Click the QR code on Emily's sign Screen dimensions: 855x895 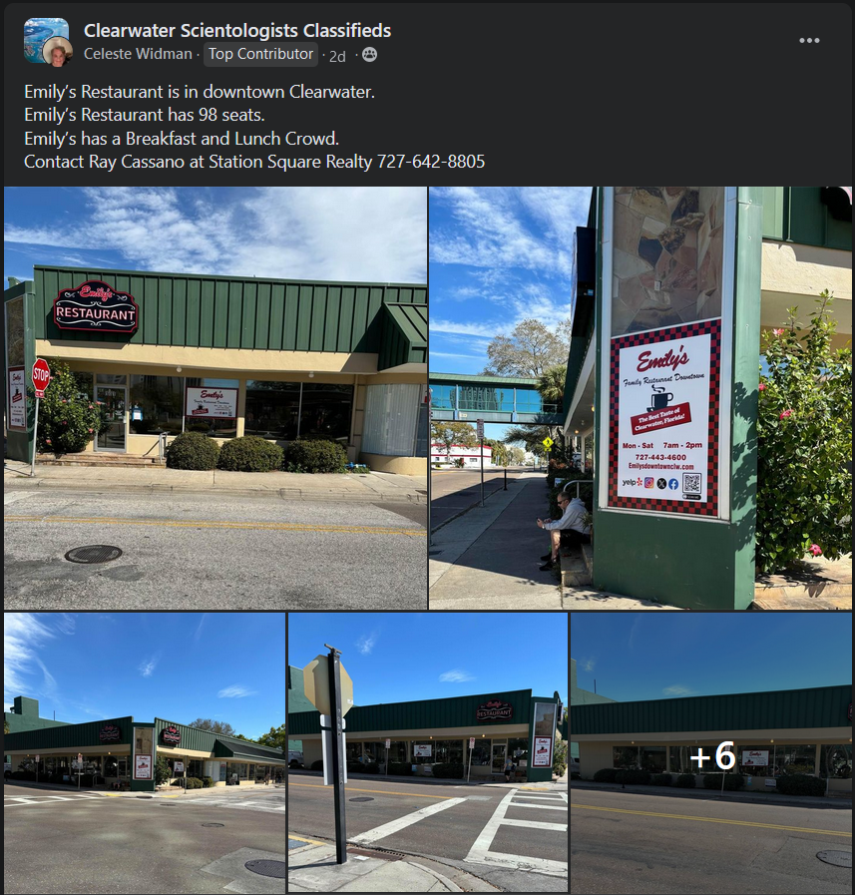click(691, 483)
